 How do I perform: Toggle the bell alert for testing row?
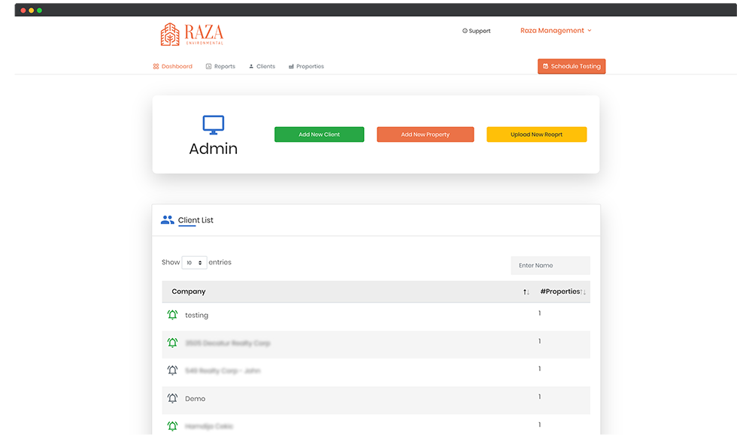point(172,315)
